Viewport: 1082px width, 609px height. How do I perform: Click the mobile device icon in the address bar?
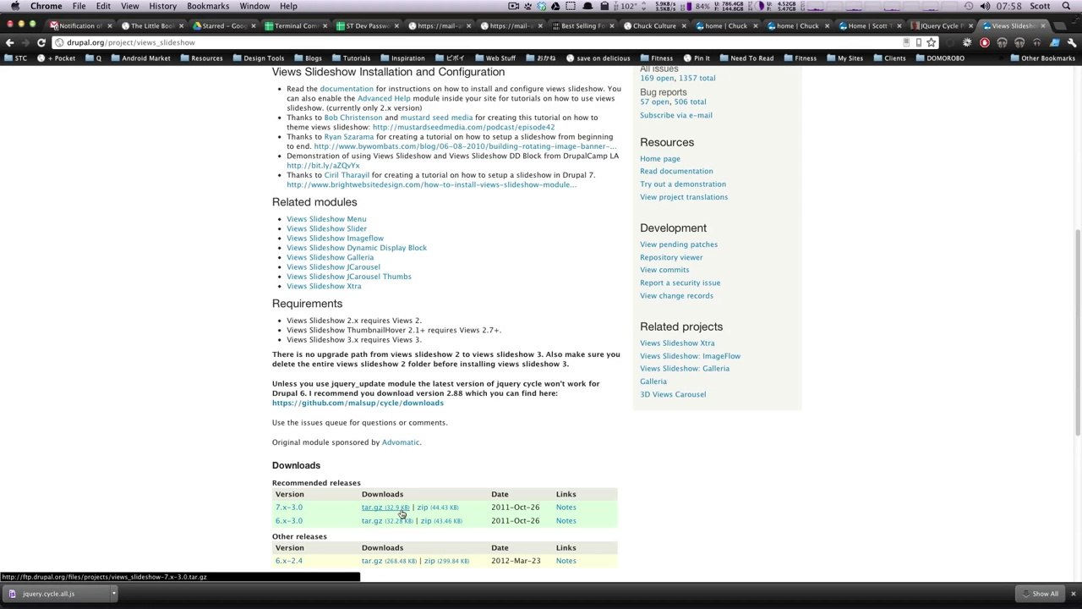click(x=918, y=42)
